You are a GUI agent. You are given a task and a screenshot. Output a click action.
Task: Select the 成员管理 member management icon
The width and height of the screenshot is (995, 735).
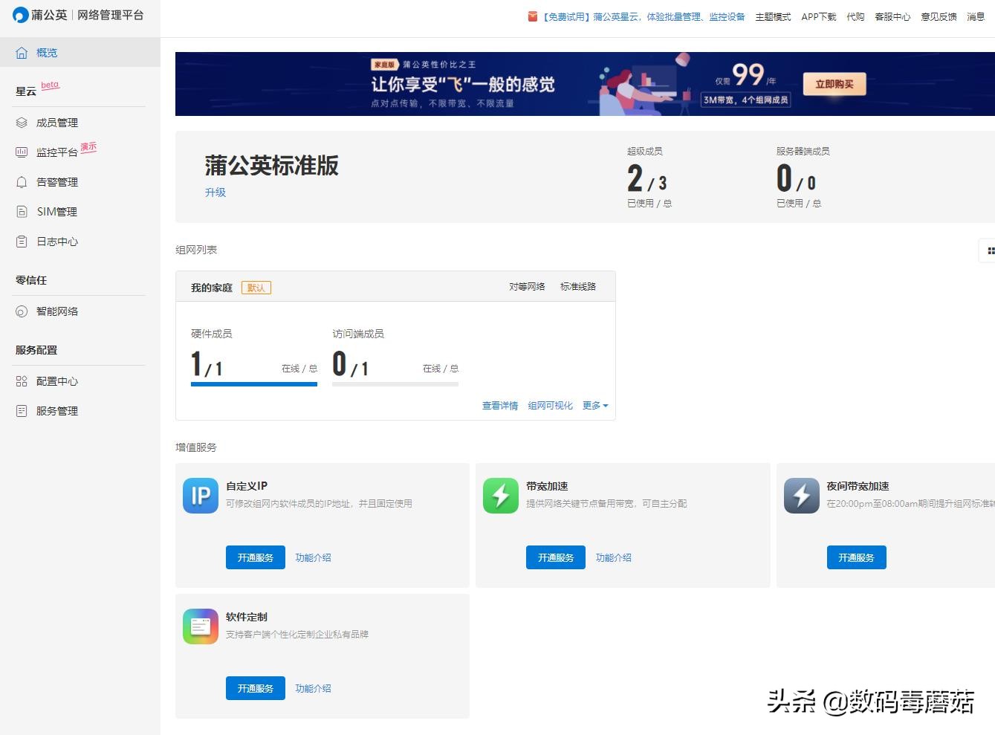click(21, 122)
